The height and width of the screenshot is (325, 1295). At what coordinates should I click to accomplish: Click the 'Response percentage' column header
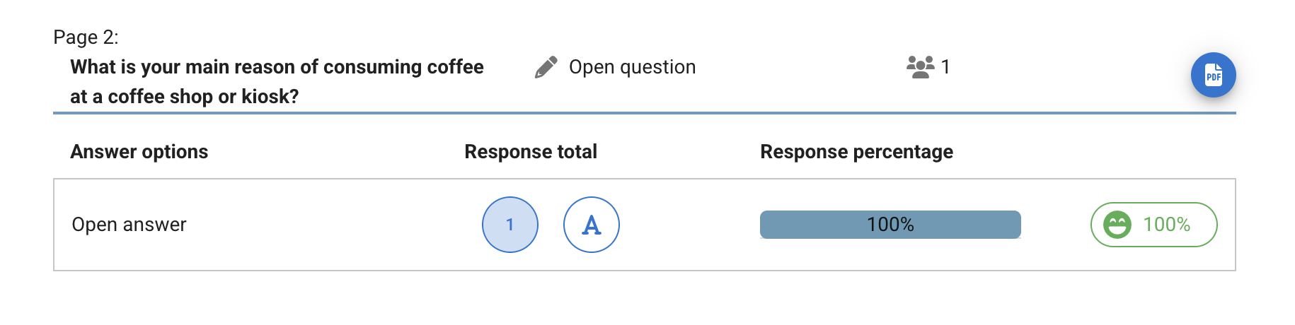pos(856,152)
